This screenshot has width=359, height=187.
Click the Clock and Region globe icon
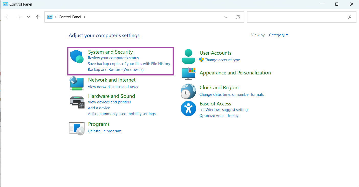188,91
